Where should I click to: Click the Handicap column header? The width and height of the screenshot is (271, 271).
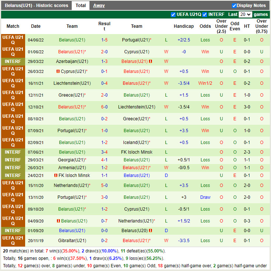(x=184, y=26)
